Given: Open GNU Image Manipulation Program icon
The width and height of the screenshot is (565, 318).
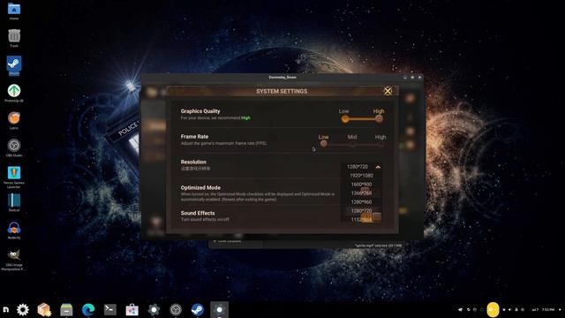Looking at the screenshot, I should [x=14, y=260].
